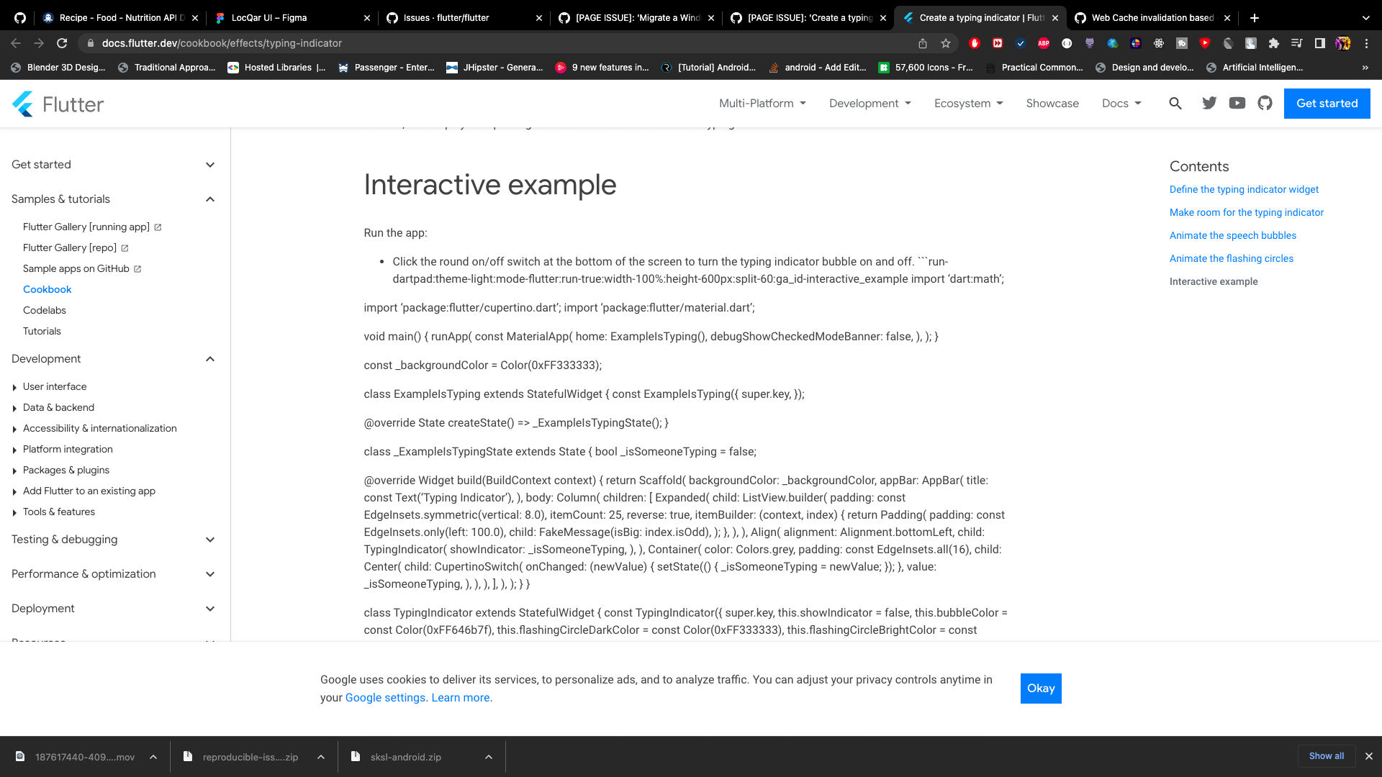Open Flutter's GitHub repository icon

(1265, 103)
